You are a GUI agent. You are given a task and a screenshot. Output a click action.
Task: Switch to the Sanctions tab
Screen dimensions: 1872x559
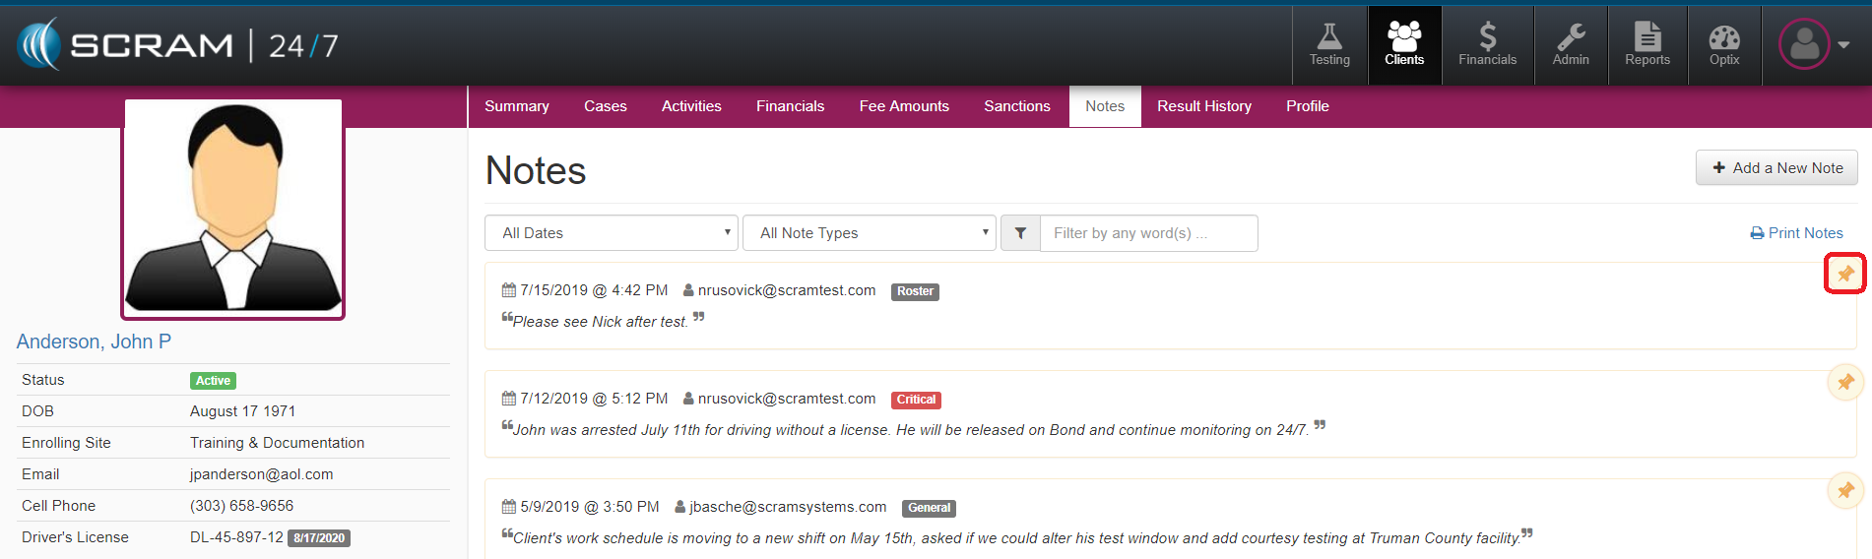[x=1016, y=106]
